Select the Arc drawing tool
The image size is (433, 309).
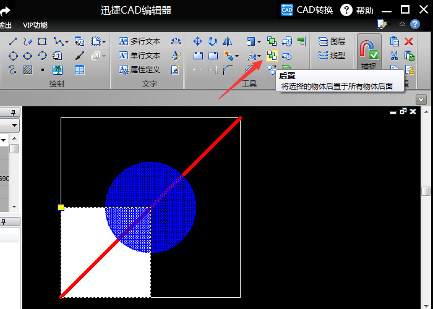coord(42,55)
